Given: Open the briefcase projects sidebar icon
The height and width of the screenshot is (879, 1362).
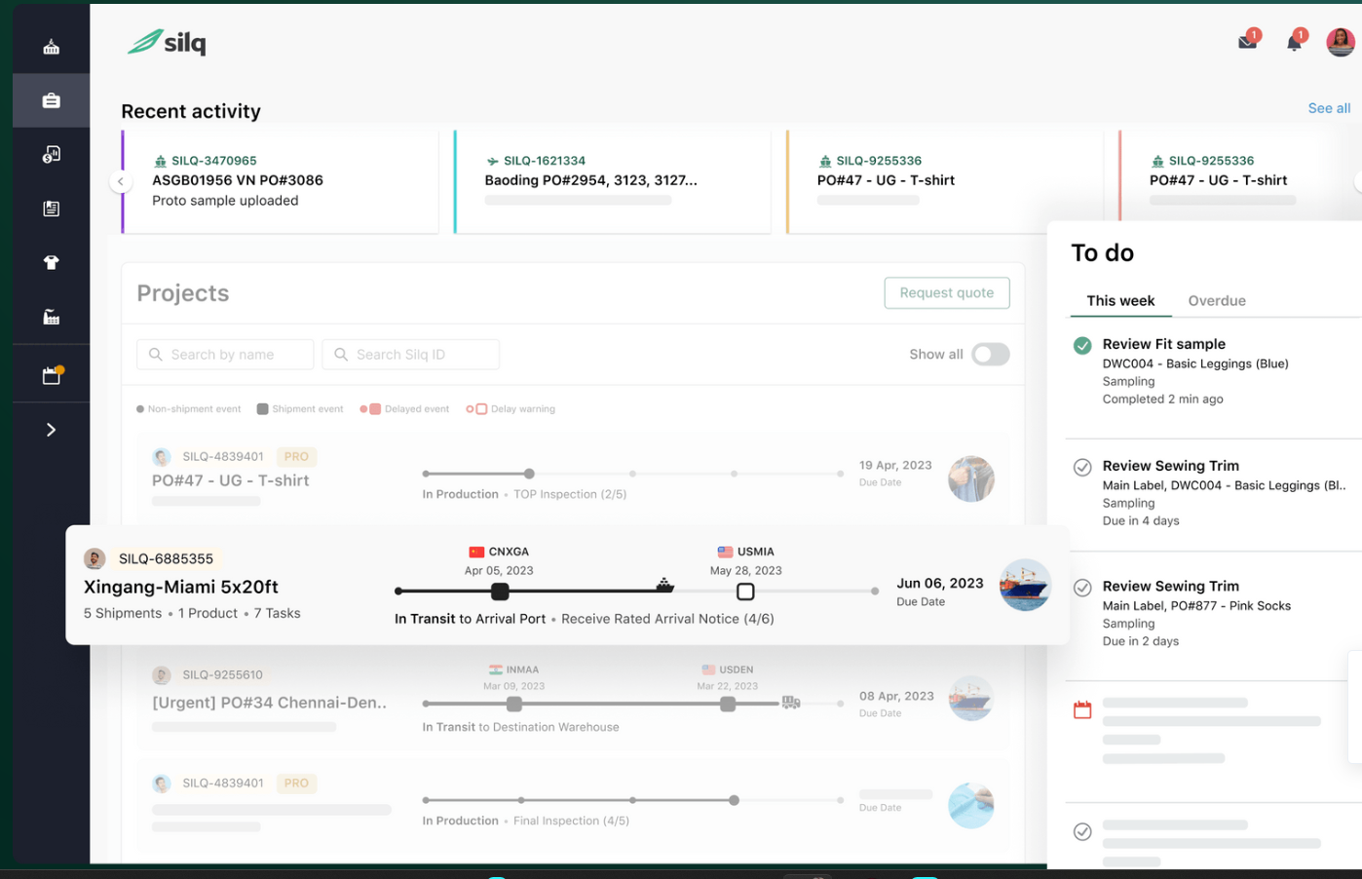Looking at the screenshot, I should [52, 100].
